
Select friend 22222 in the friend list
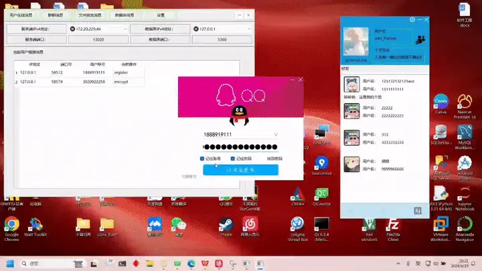(384, 111)
